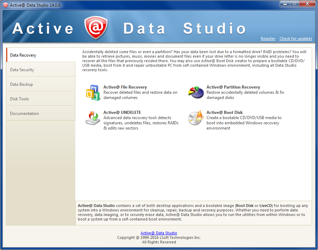Click 'Recover deleted files and restore data' description

tap(140, 95)
